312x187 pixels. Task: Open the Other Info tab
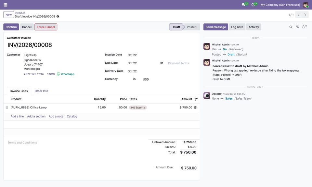(x=41, y=91)
